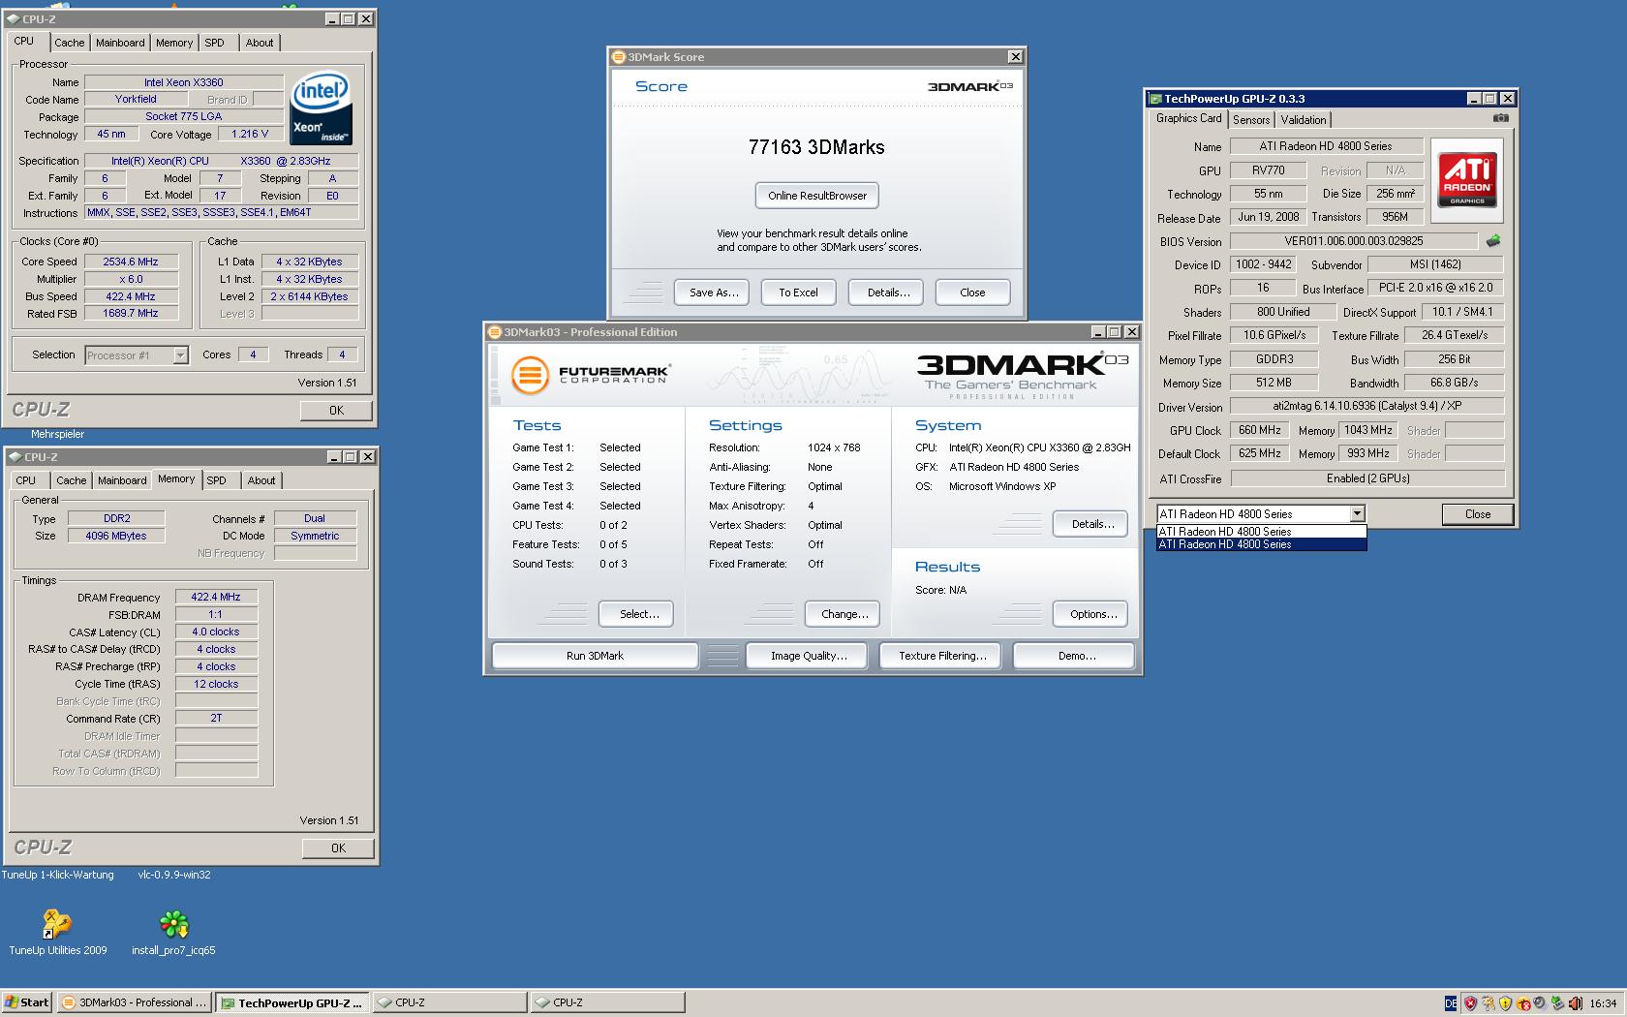The image size is (1627, 1017).
Task: Click the ATI Radeon logo in GPU-Z
Action: coord(1467,178)
